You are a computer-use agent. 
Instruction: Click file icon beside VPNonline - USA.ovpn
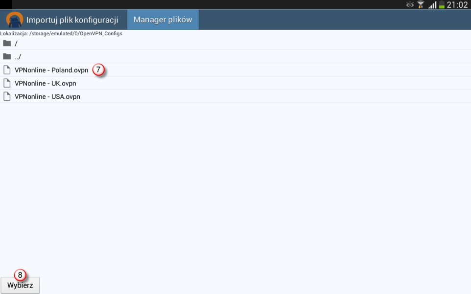[x=7, y=96]
